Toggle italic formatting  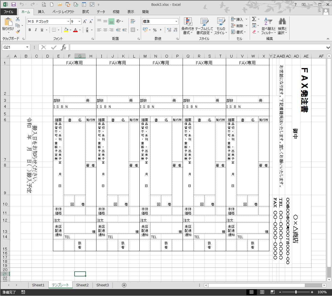[36, 30]
